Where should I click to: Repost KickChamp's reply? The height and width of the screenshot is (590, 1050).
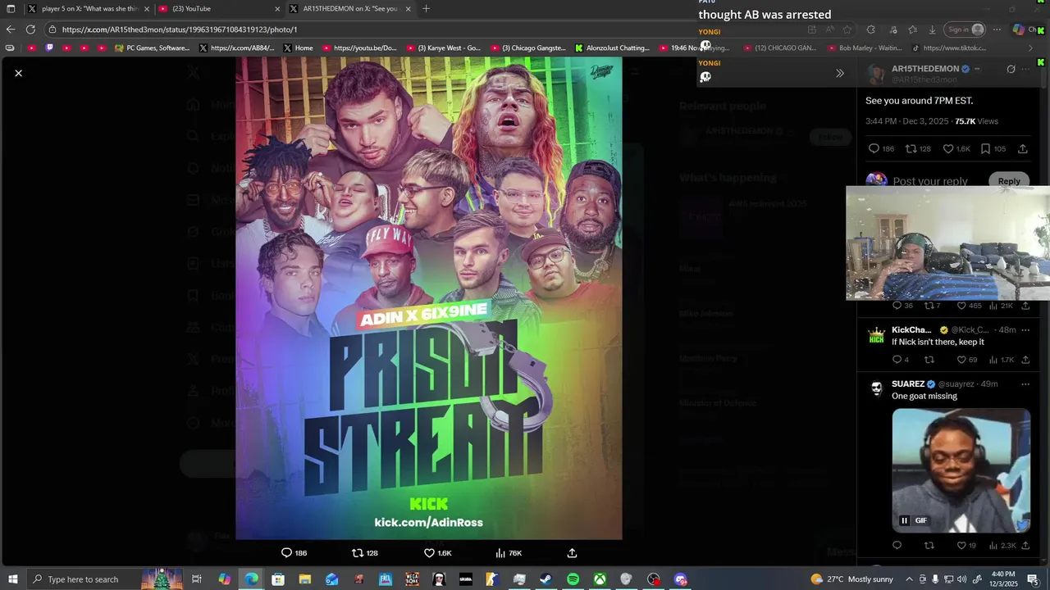(x=929, y=360)
